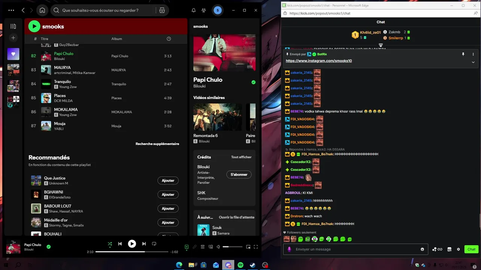Select the Papi Chulo track row title
This screenshot has height=270, width=481.
[64, 54]
